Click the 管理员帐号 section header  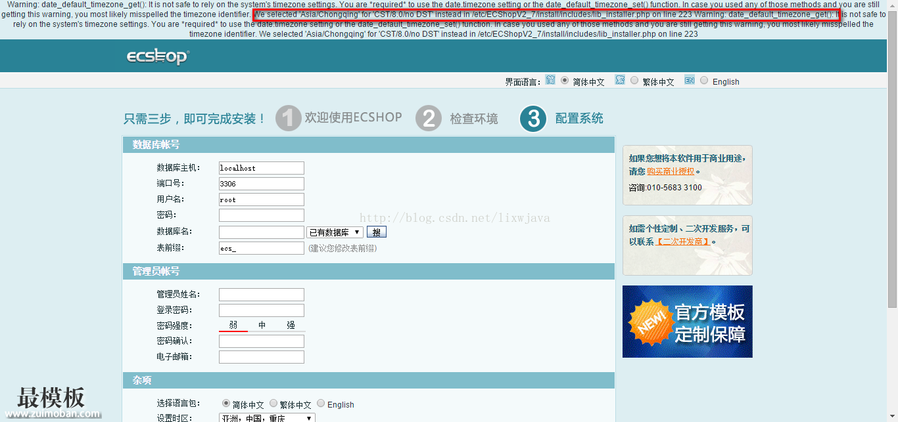[x=369, y=271]
